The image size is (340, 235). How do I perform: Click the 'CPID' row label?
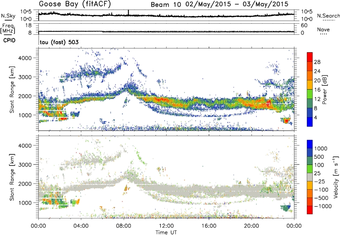pos(9,40)
